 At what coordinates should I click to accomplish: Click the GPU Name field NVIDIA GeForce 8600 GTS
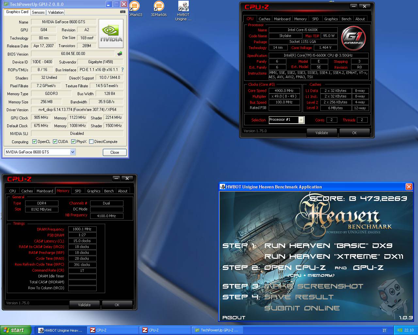point(64,22)
